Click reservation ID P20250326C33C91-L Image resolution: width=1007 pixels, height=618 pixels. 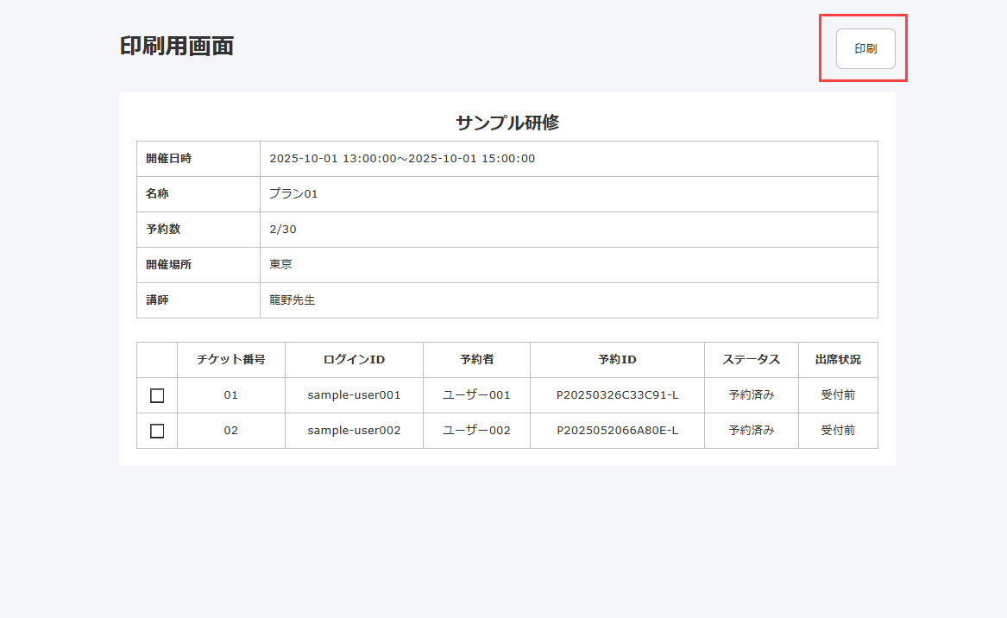[x=617, y=395]
